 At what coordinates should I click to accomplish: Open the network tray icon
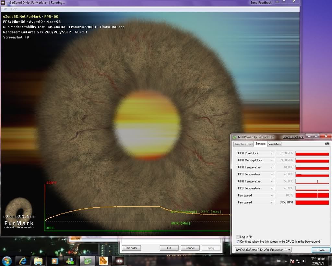tap(298, 261)
